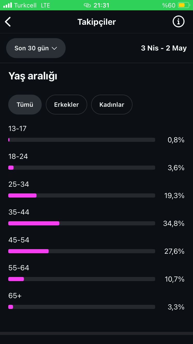
Task: Tap the 45-54 age progress bar
Action: (82, 251)
